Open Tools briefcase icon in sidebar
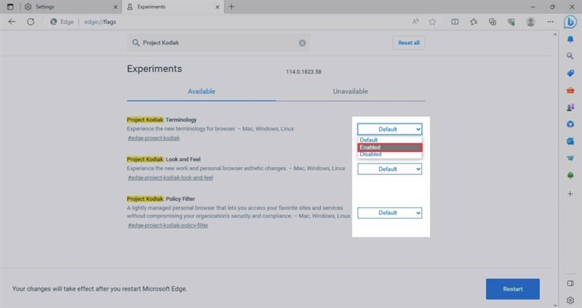This screenshot has width=582, height=308. (570, 90)
